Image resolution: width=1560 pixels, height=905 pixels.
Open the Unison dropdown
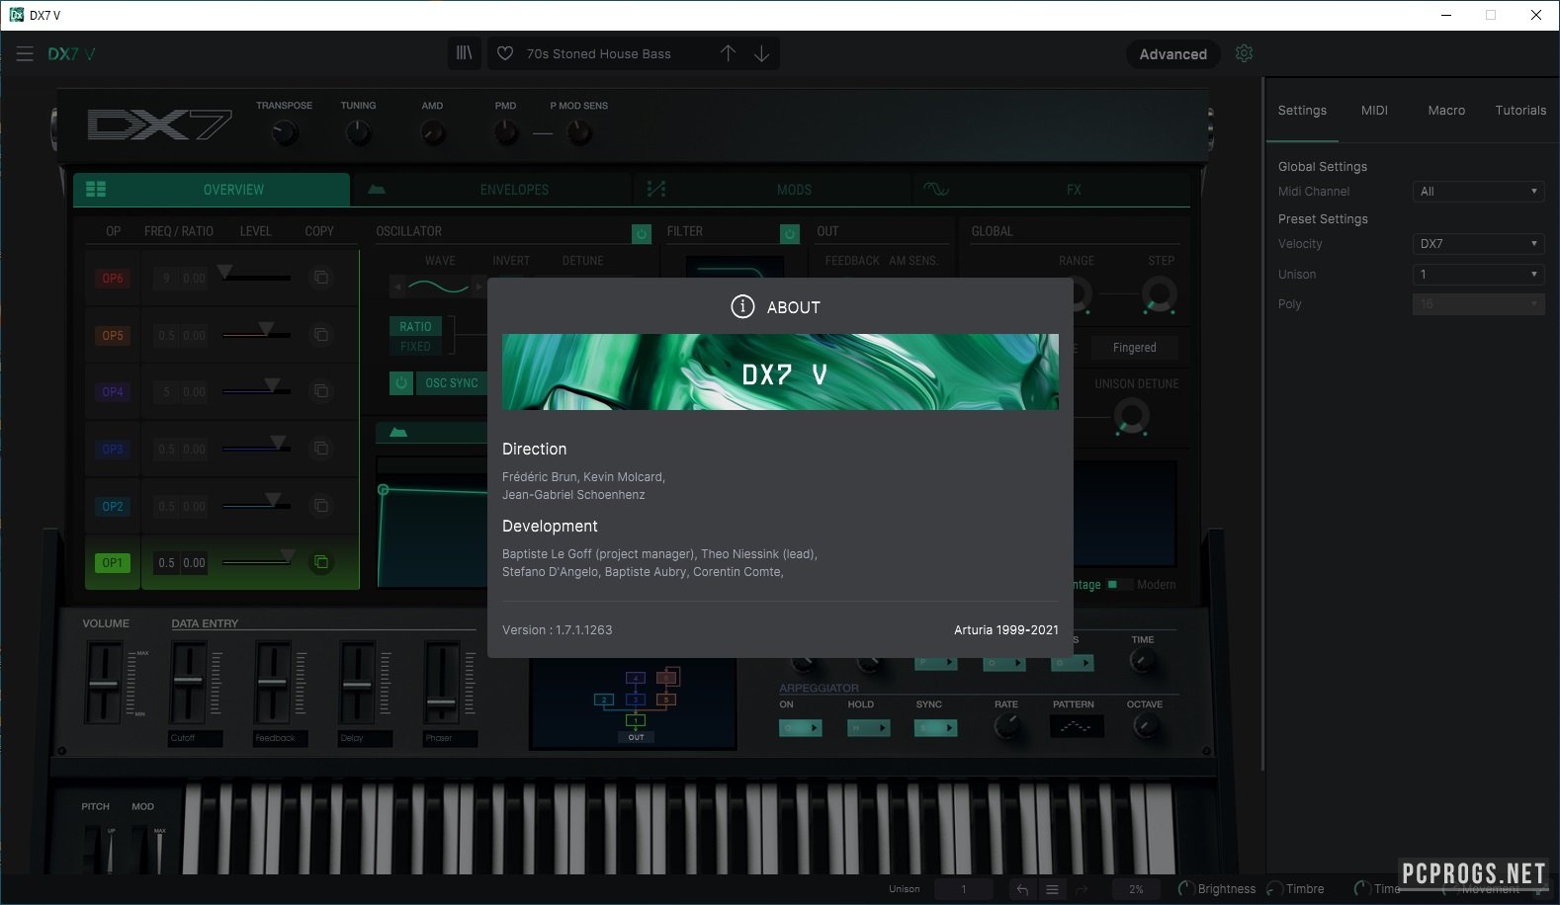coord(1478,275)
